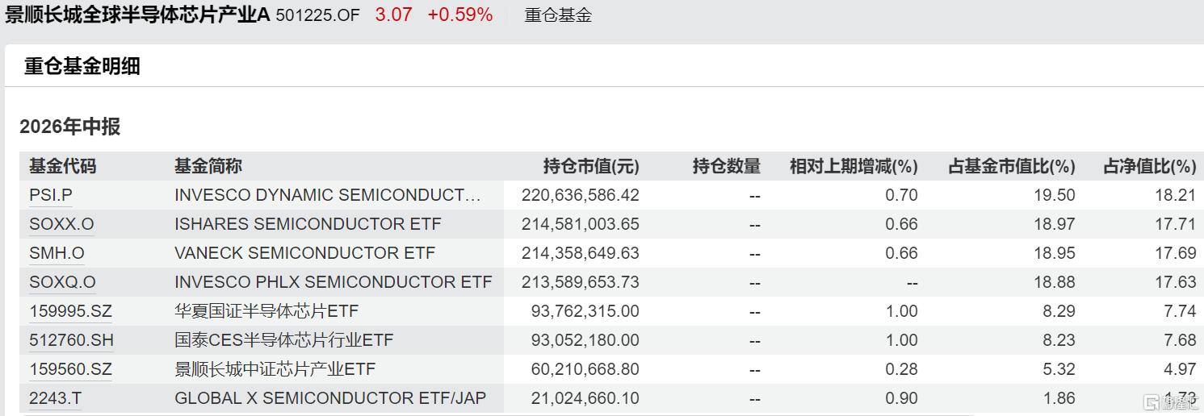Screen dimensions: 1204x416
Task: Select the INVESCO DYNAMIC SEMICONDUCT… fund name
Action: (327, 195)
